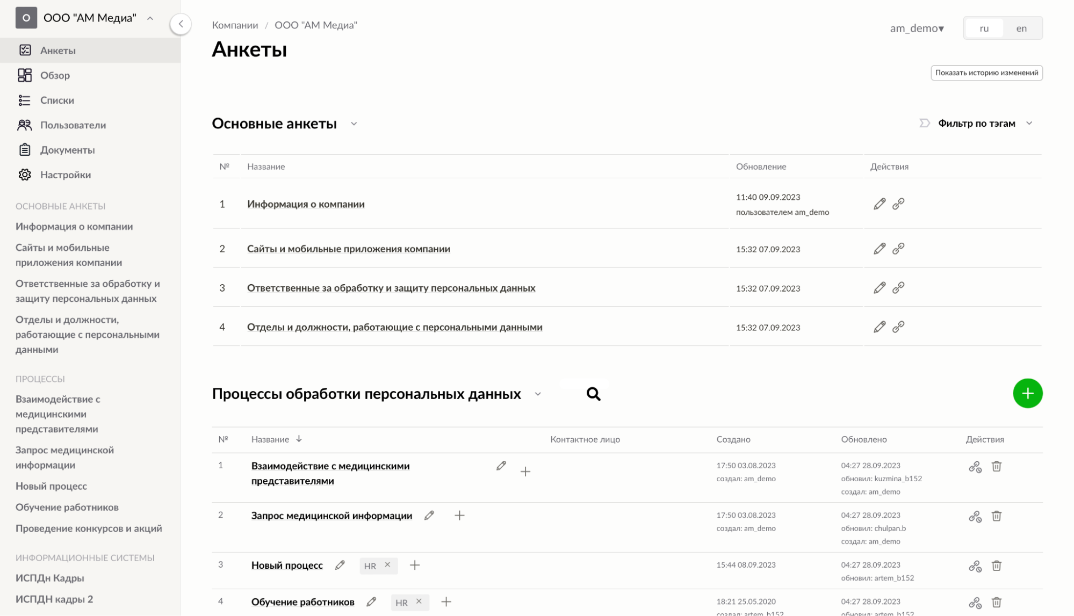Open Отделы и должности questionnaire link
Image resolution: width=1074 pixels, height=616 pixels.
(x=394, y=327)
